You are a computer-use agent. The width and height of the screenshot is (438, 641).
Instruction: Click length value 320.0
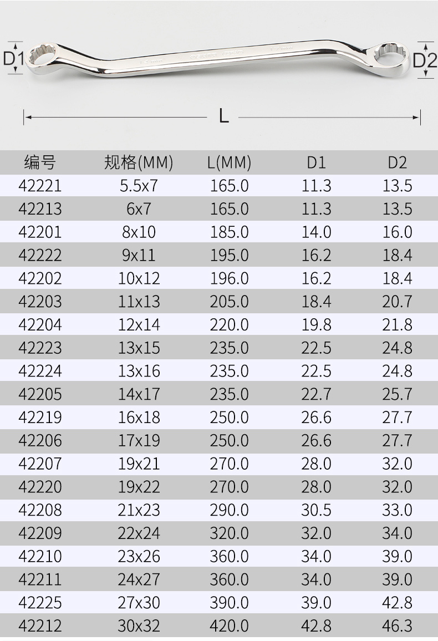click(229, 533)
